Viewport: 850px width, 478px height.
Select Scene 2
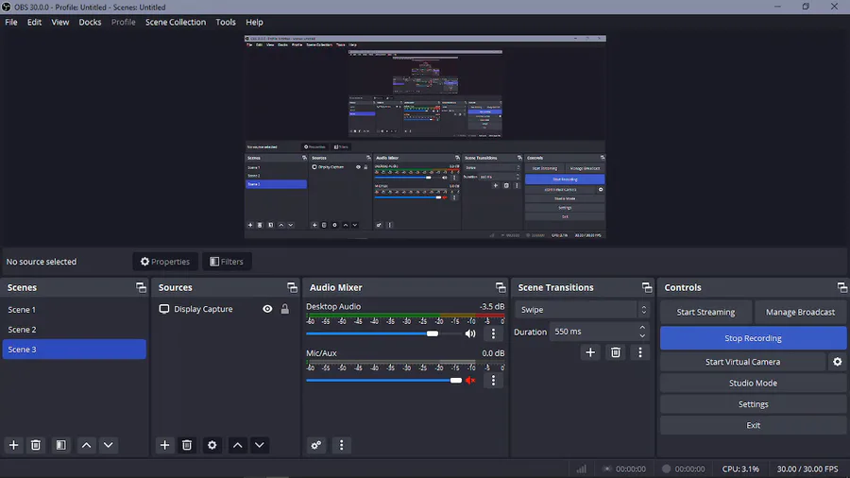click(x=75, y=330)
